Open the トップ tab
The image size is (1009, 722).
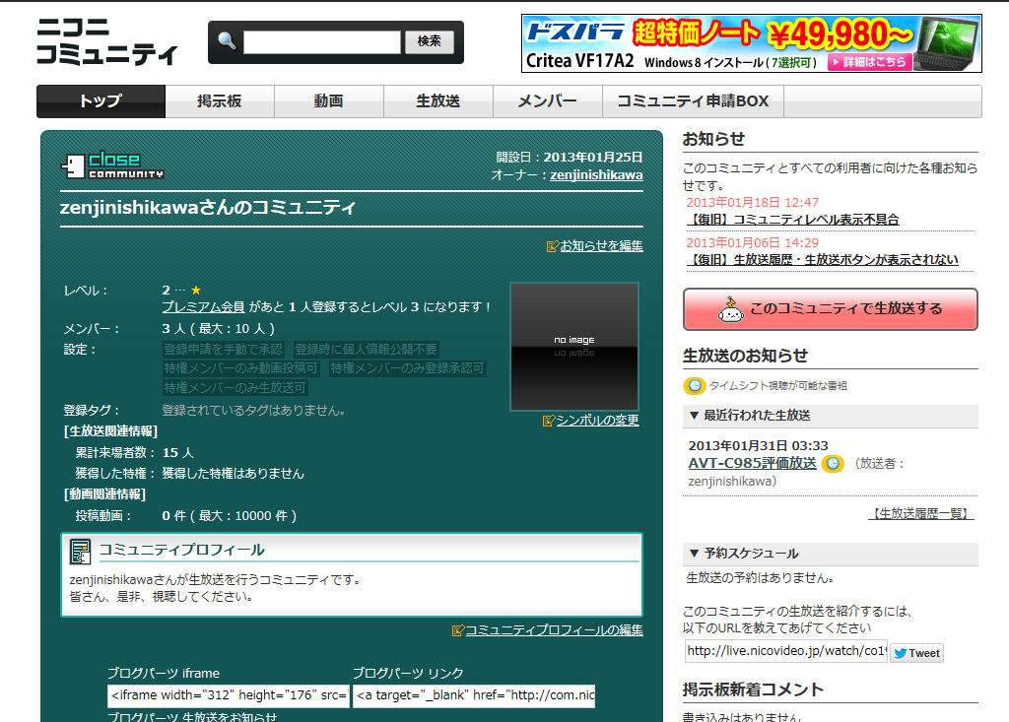(x=101, y=101)
